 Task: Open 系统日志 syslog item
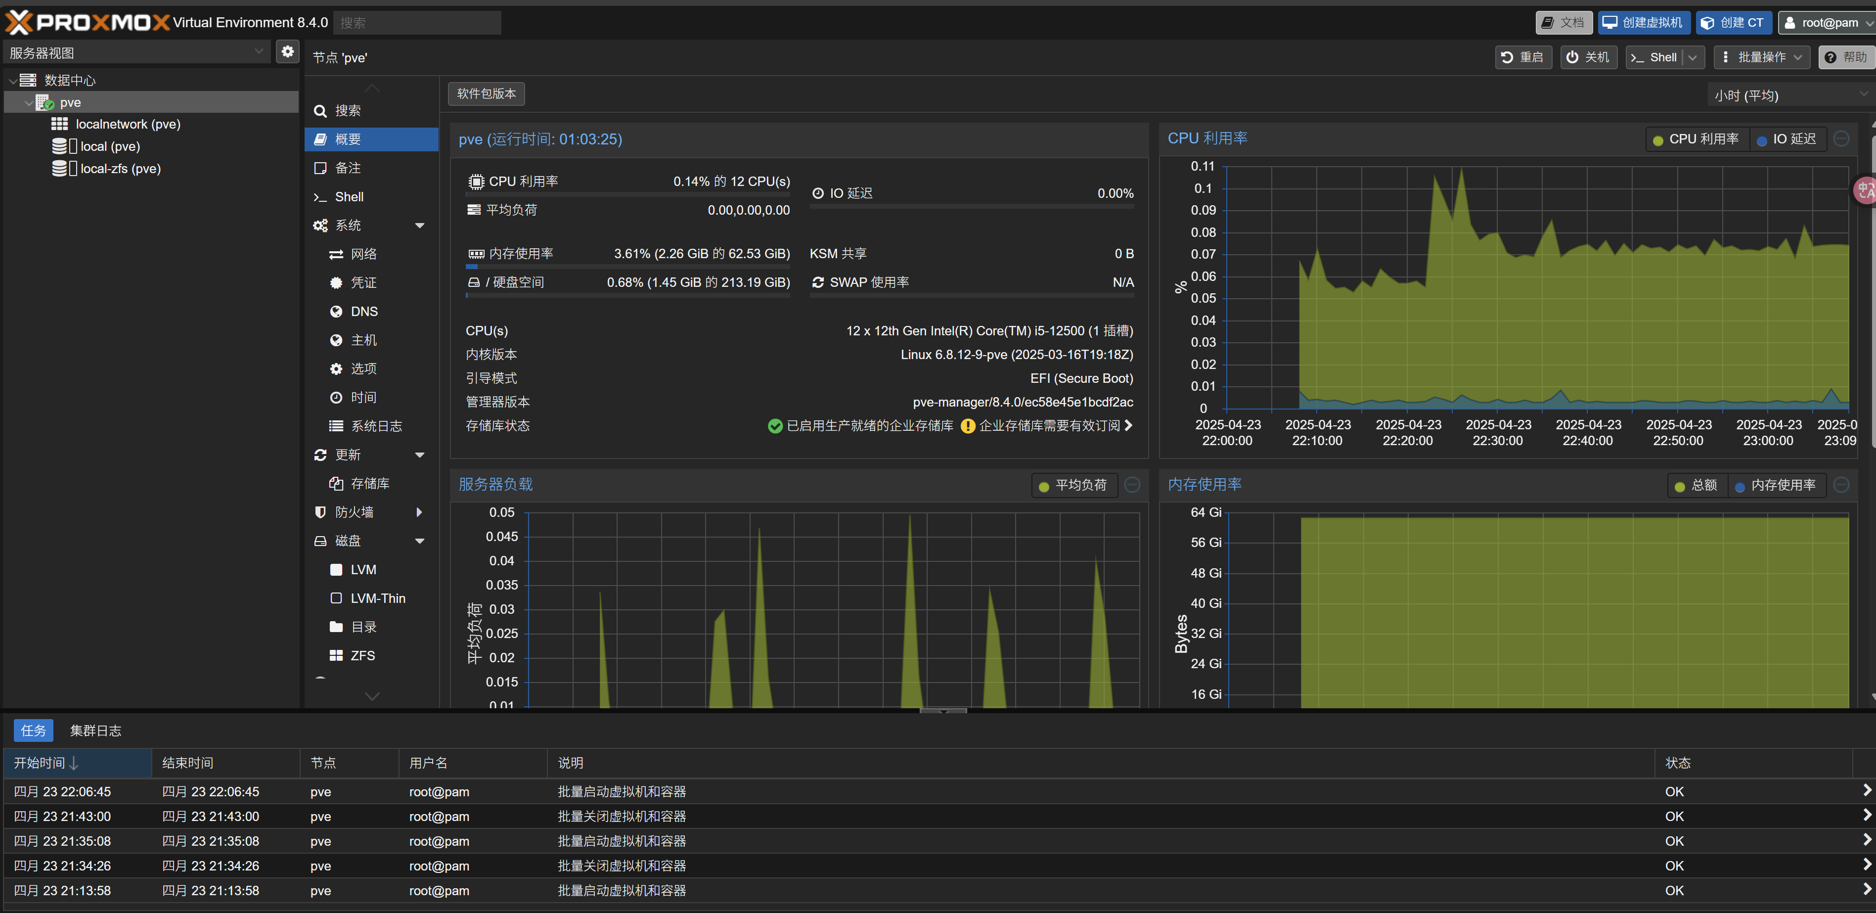371,426
